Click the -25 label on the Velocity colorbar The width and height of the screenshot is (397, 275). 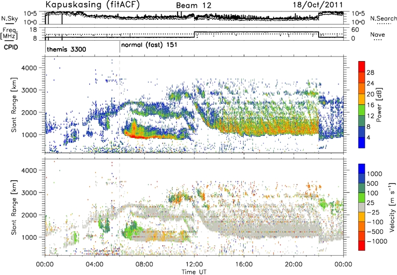click(x=373, y=212)
